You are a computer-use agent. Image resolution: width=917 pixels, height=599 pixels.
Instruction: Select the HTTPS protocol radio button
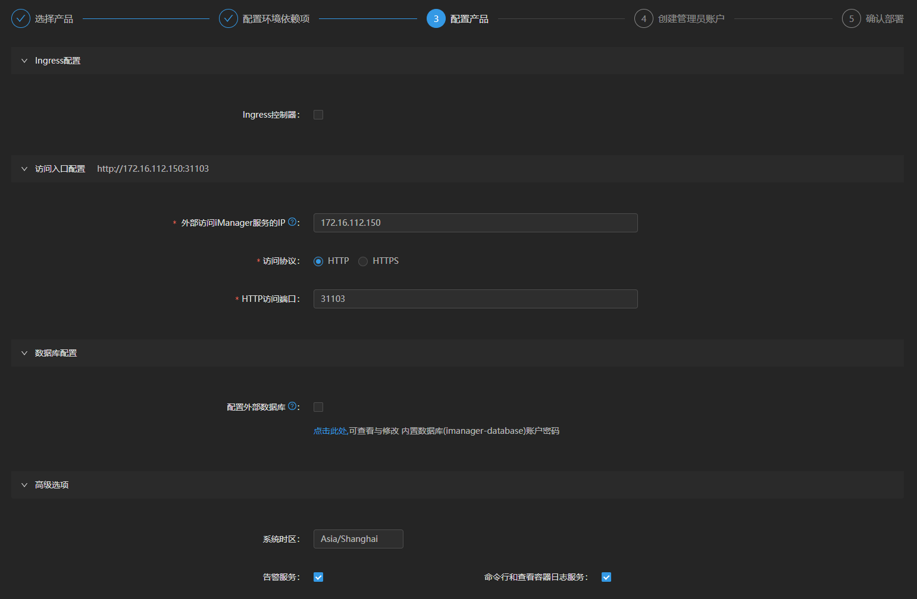(363, 261)
